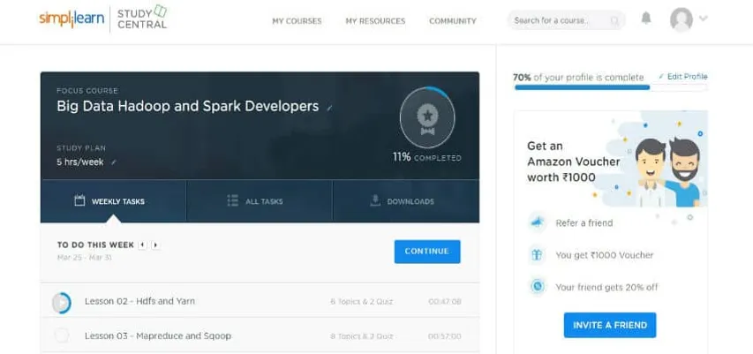The width and height of the screenshot is (753, 354).
Task: Open the My Resources menu
Action: (x=375, y=20)
